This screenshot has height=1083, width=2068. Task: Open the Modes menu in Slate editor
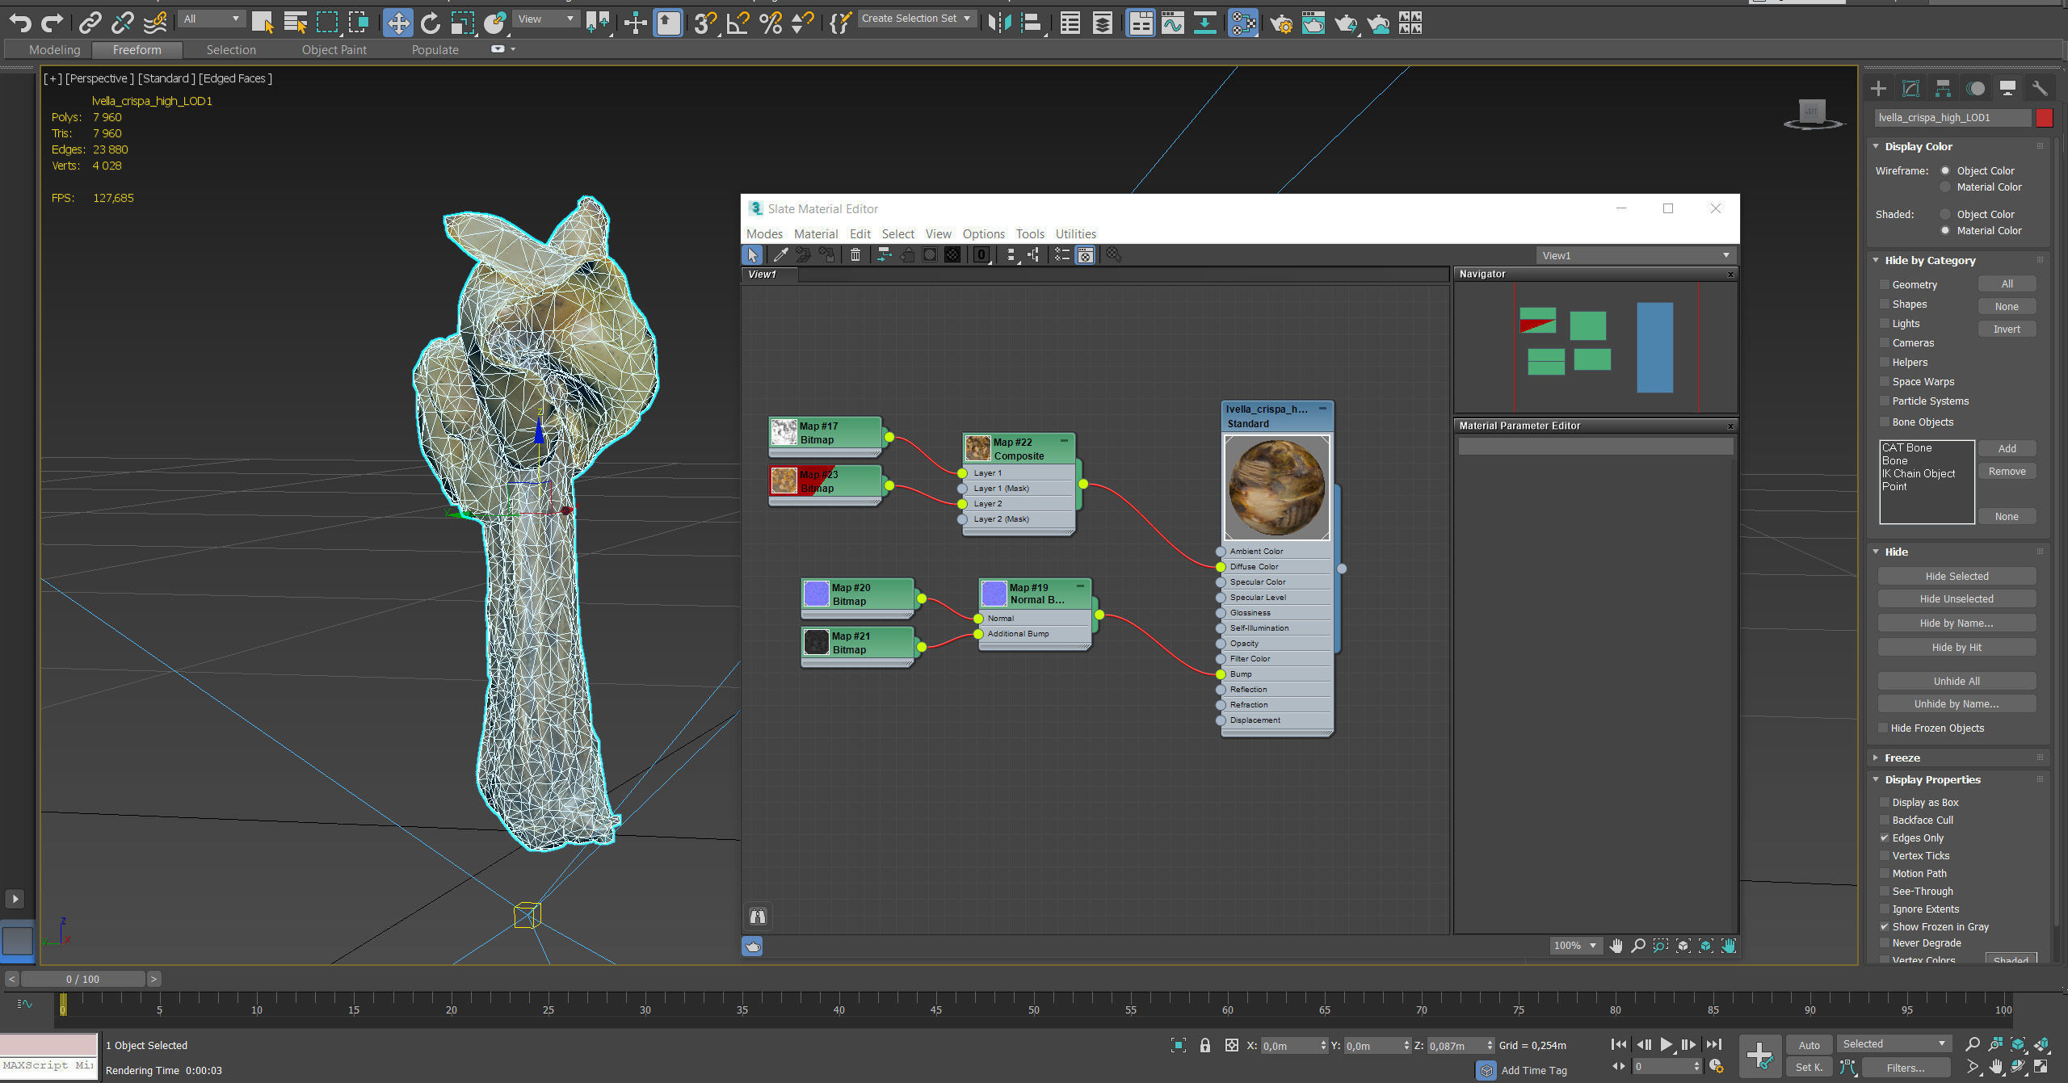[x=764, y=233]
